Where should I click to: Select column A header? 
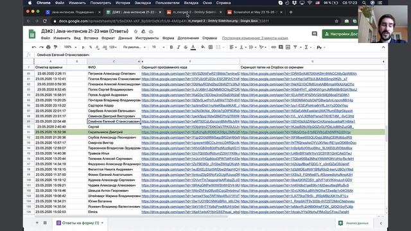click(x=50, y=62)
